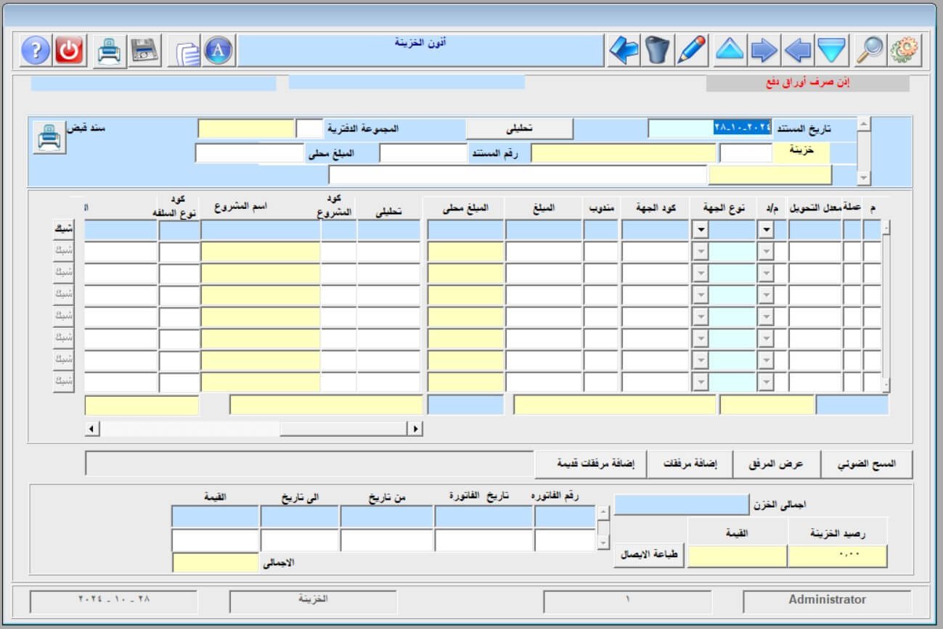Click the printer icon in top toolbar
This screenshot has height=629, width=943.
(110, 50)
